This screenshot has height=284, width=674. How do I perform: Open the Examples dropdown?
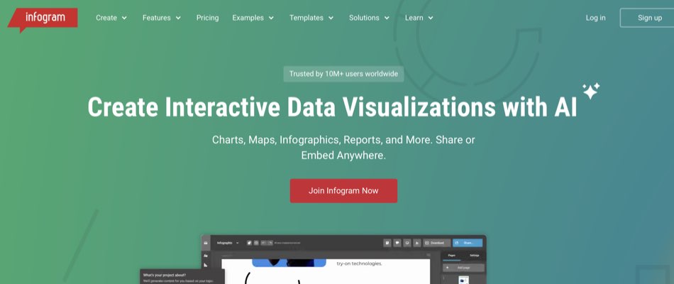click(x=253, y=18)
